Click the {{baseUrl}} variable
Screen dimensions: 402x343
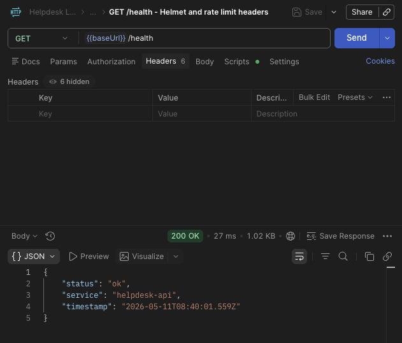tap(106, 38)
